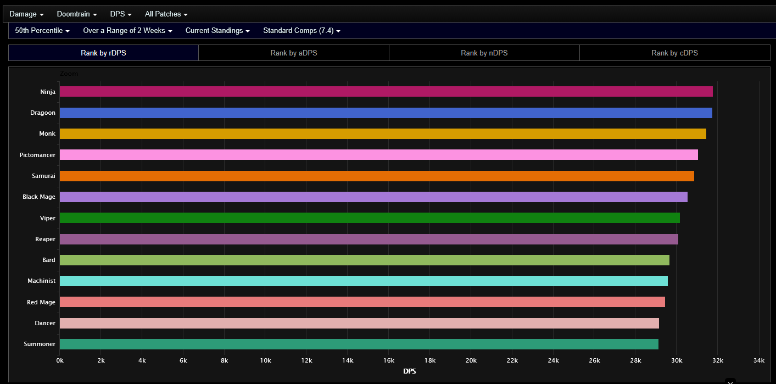Click the Bard axis label
Screen dimensions: 776x384
tap(49, 260)
